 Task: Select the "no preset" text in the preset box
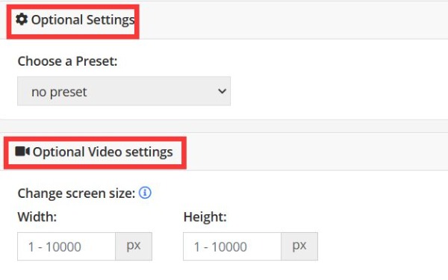(59, 92)
